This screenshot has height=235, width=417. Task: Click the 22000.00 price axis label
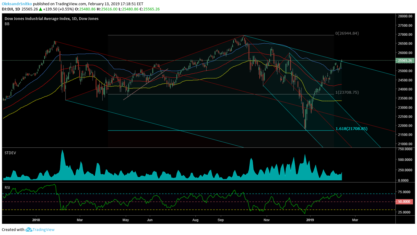(x=405, y=126)
